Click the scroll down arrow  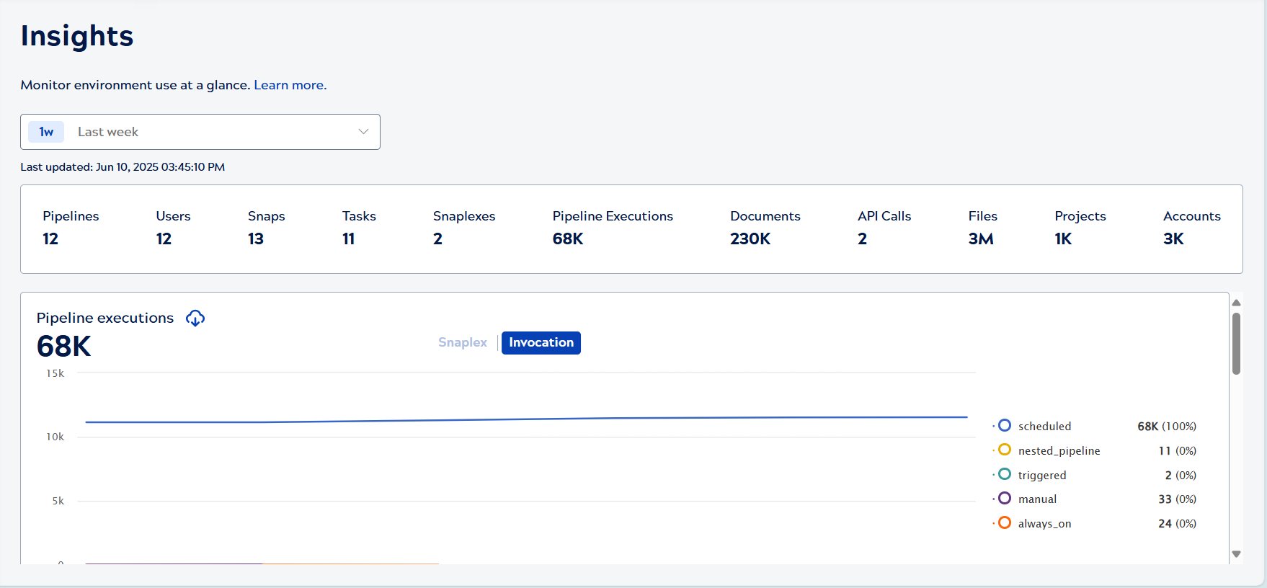click(1236, 554)
